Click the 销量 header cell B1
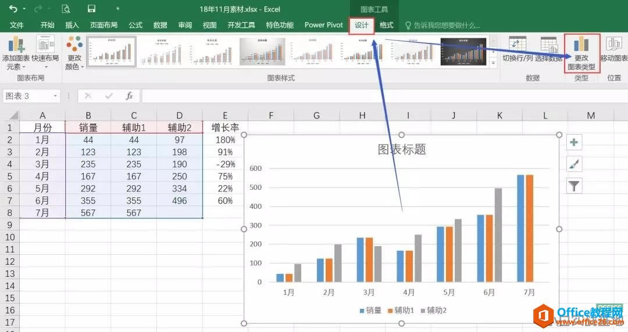 pyautogui.click(x=88, y=128)
